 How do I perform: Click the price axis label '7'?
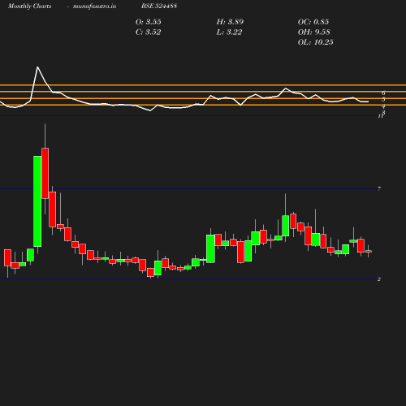pos(379,188)
